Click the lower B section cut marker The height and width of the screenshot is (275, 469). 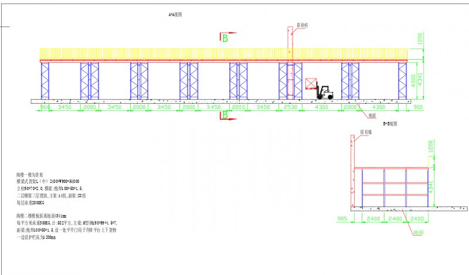click(225, 116)
